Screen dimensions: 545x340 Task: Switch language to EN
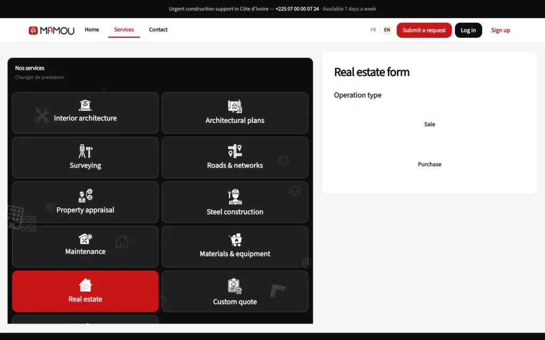point(387,30)
